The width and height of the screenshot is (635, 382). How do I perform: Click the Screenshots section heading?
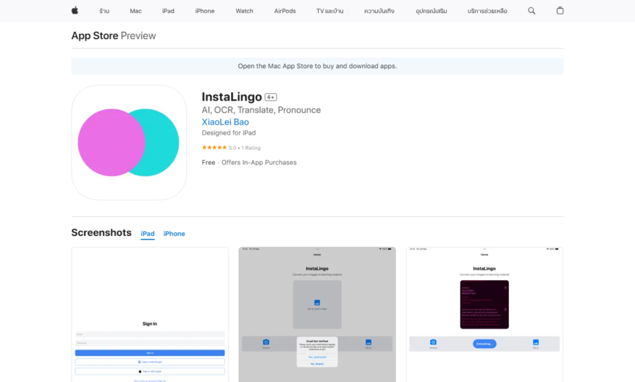[x=101, y=233]
